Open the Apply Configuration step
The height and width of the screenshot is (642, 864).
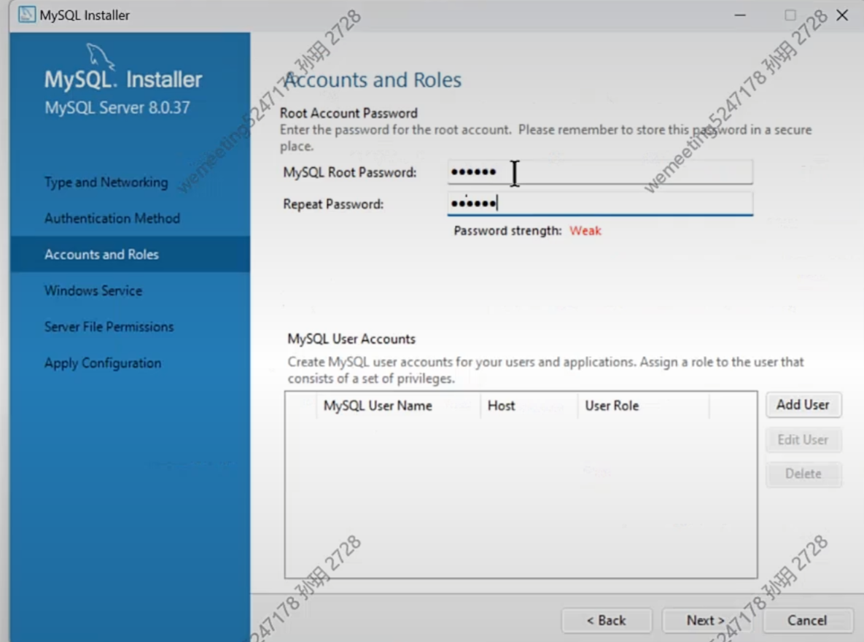[x=103, y=363]
